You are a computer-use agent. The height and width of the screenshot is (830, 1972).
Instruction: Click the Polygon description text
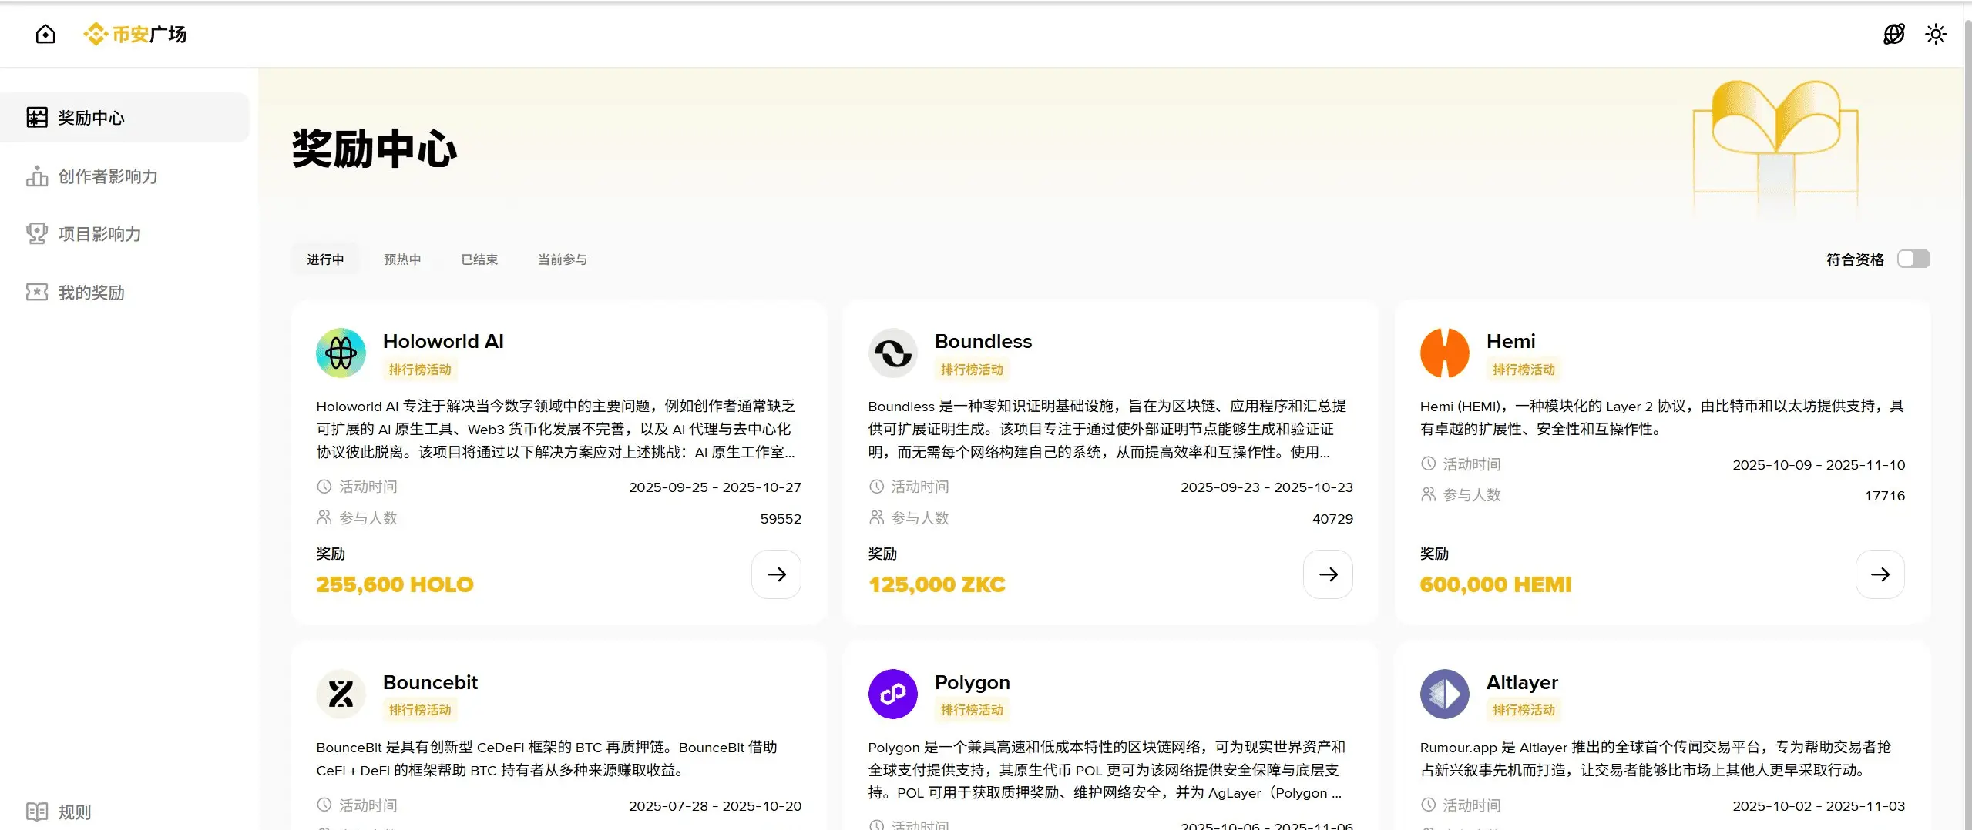tap(1107, 770)
